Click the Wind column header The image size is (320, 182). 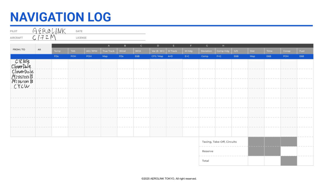pyautogui.click(x=125, y=51)
